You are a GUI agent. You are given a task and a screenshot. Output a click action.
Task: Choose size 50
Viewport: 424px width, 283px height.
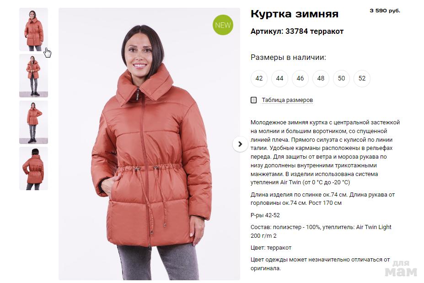point(341,78)
